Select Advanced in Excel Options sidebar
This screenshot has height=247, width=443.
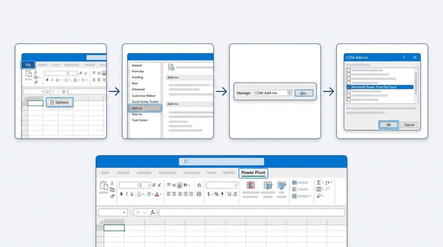[138, 89]
